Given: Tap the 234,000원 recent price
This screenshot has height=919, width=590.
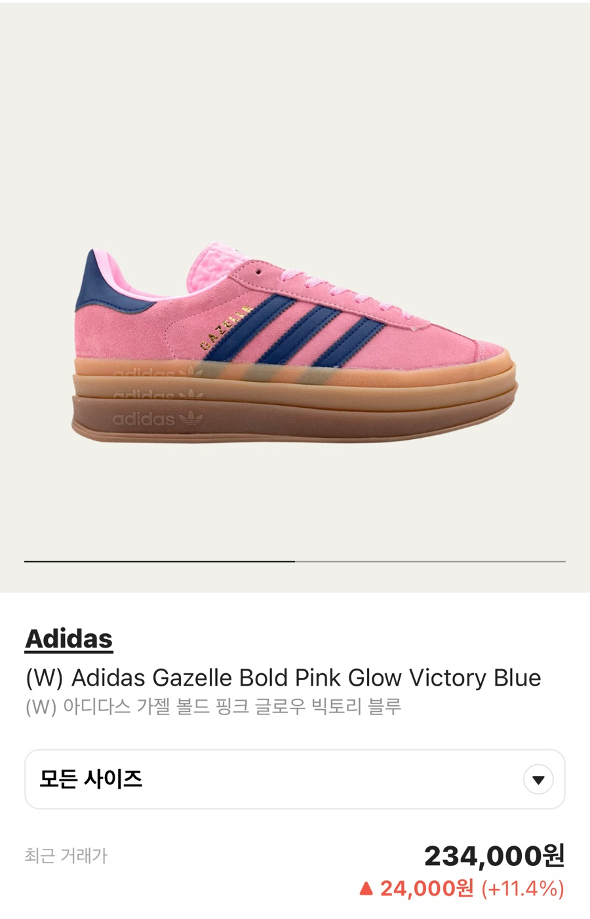Looking at the screenshot, I should (494, 855).
